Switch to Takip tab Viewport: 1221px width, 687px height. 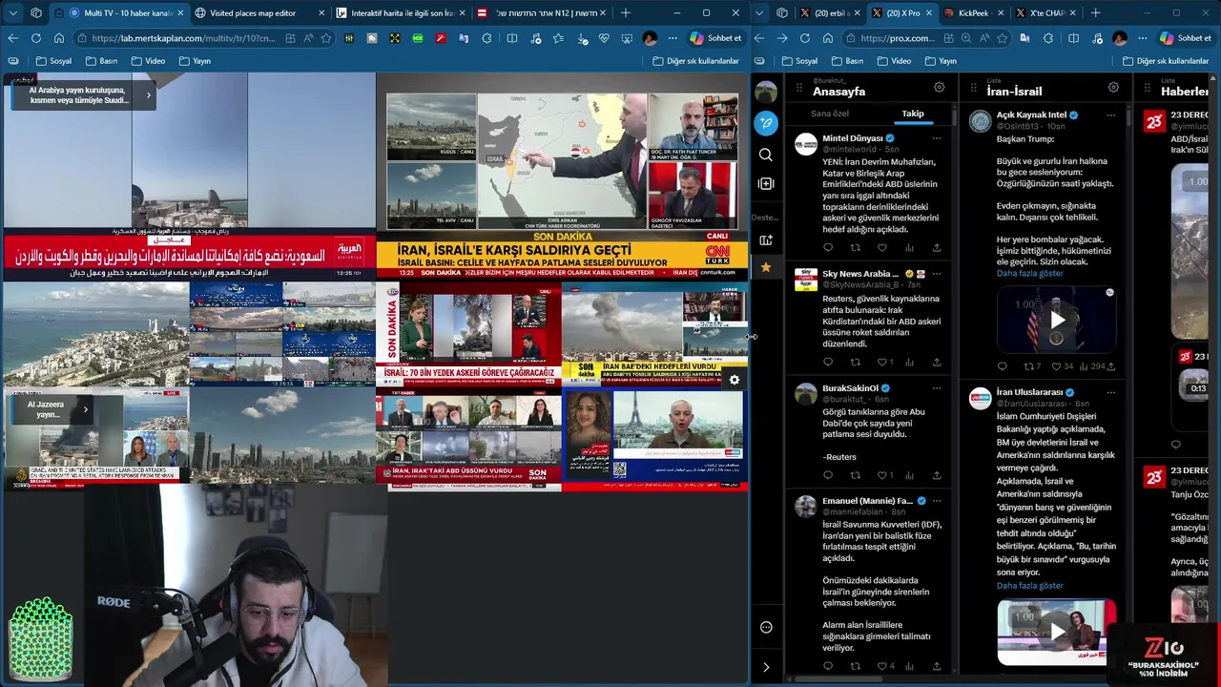913,114
